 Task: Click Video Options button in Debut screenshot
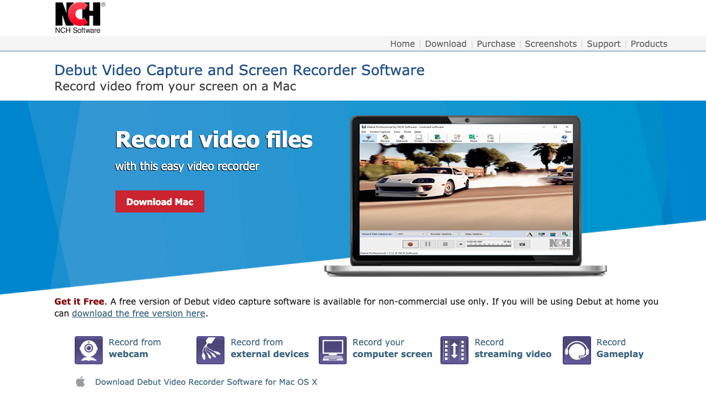click(x=475, y=234)
